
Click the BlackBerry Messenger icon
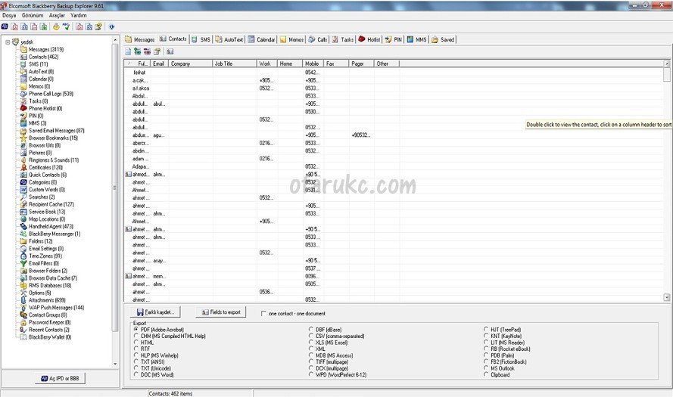23,234
